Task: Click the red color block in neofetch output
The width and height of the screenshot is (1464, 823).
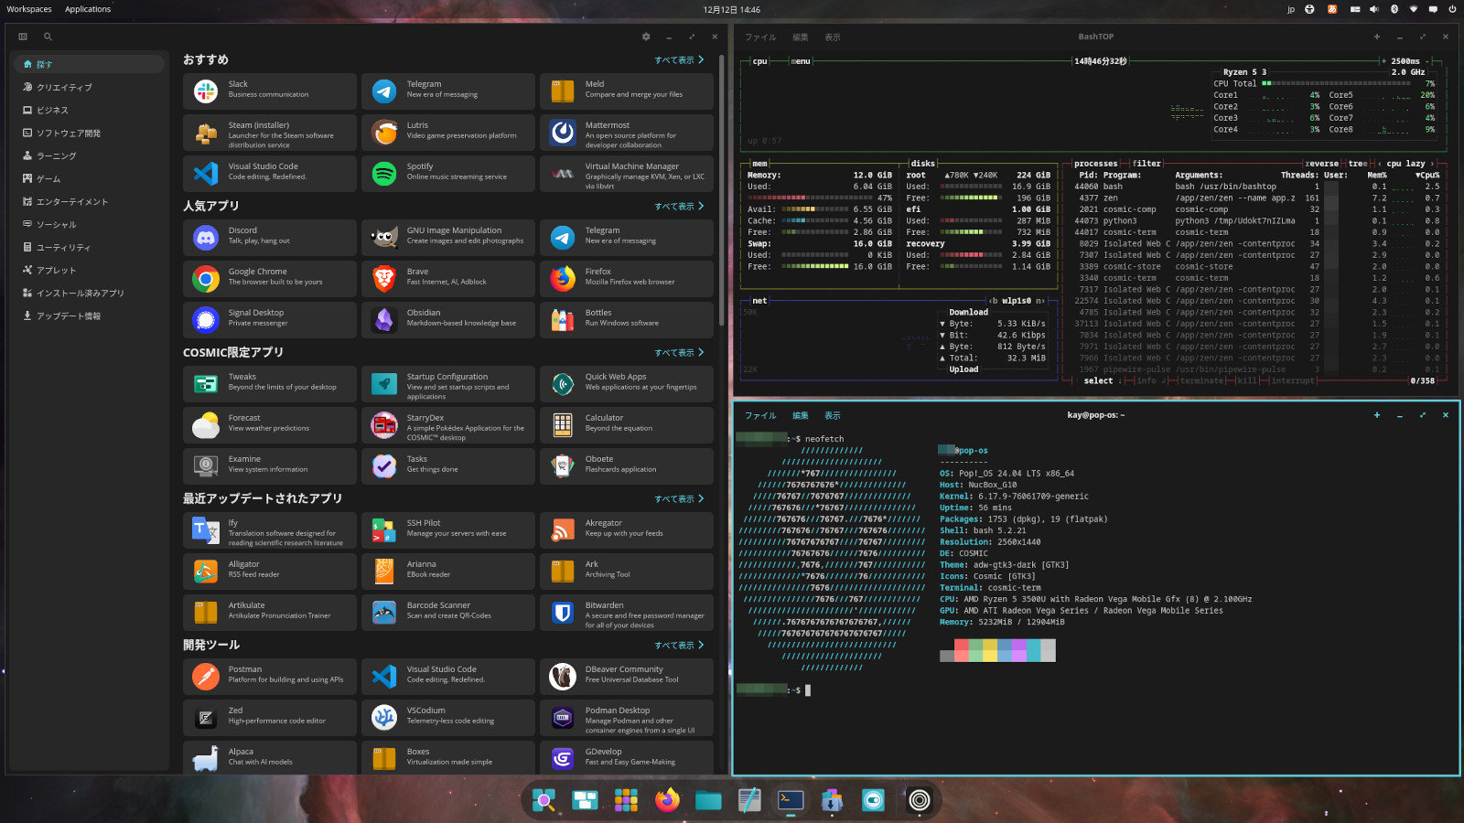Action: 961,650
